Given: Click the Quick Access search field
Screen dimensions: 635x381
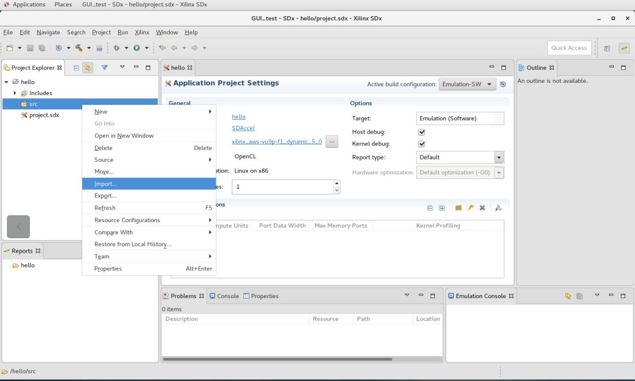Looking at the screenshot, I should (569, 48).
